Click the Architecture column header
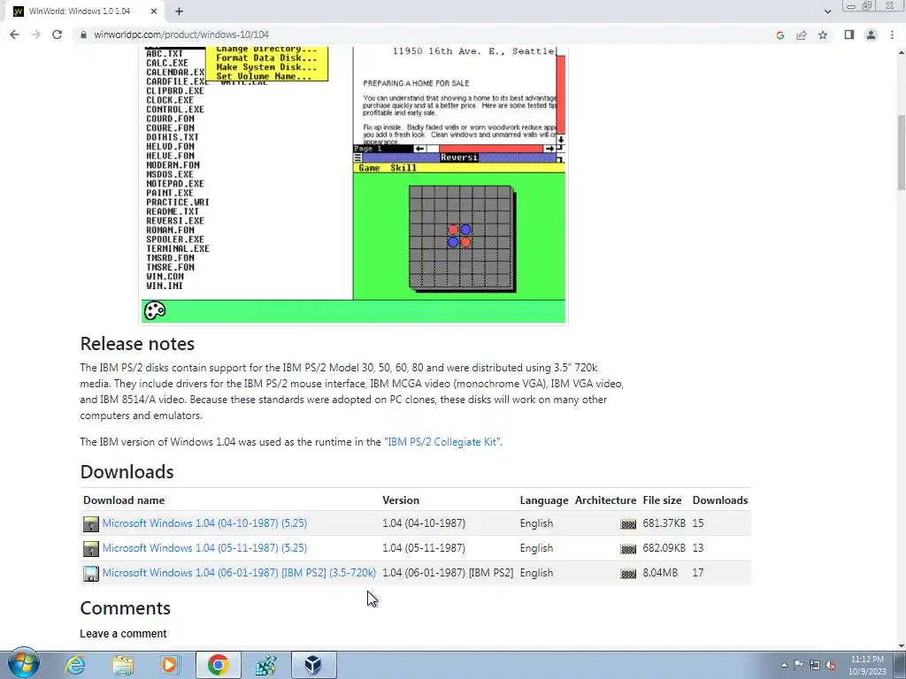 tap(605, 500)
